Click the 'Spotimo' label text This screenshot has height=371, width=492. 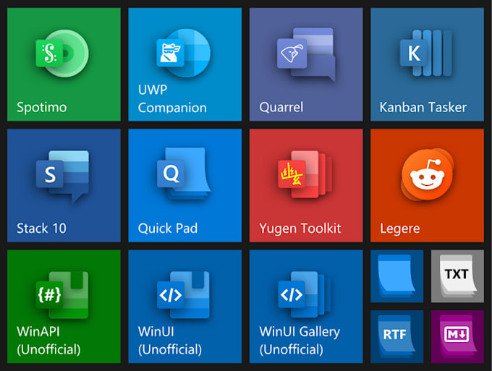[x=42, y=108]
